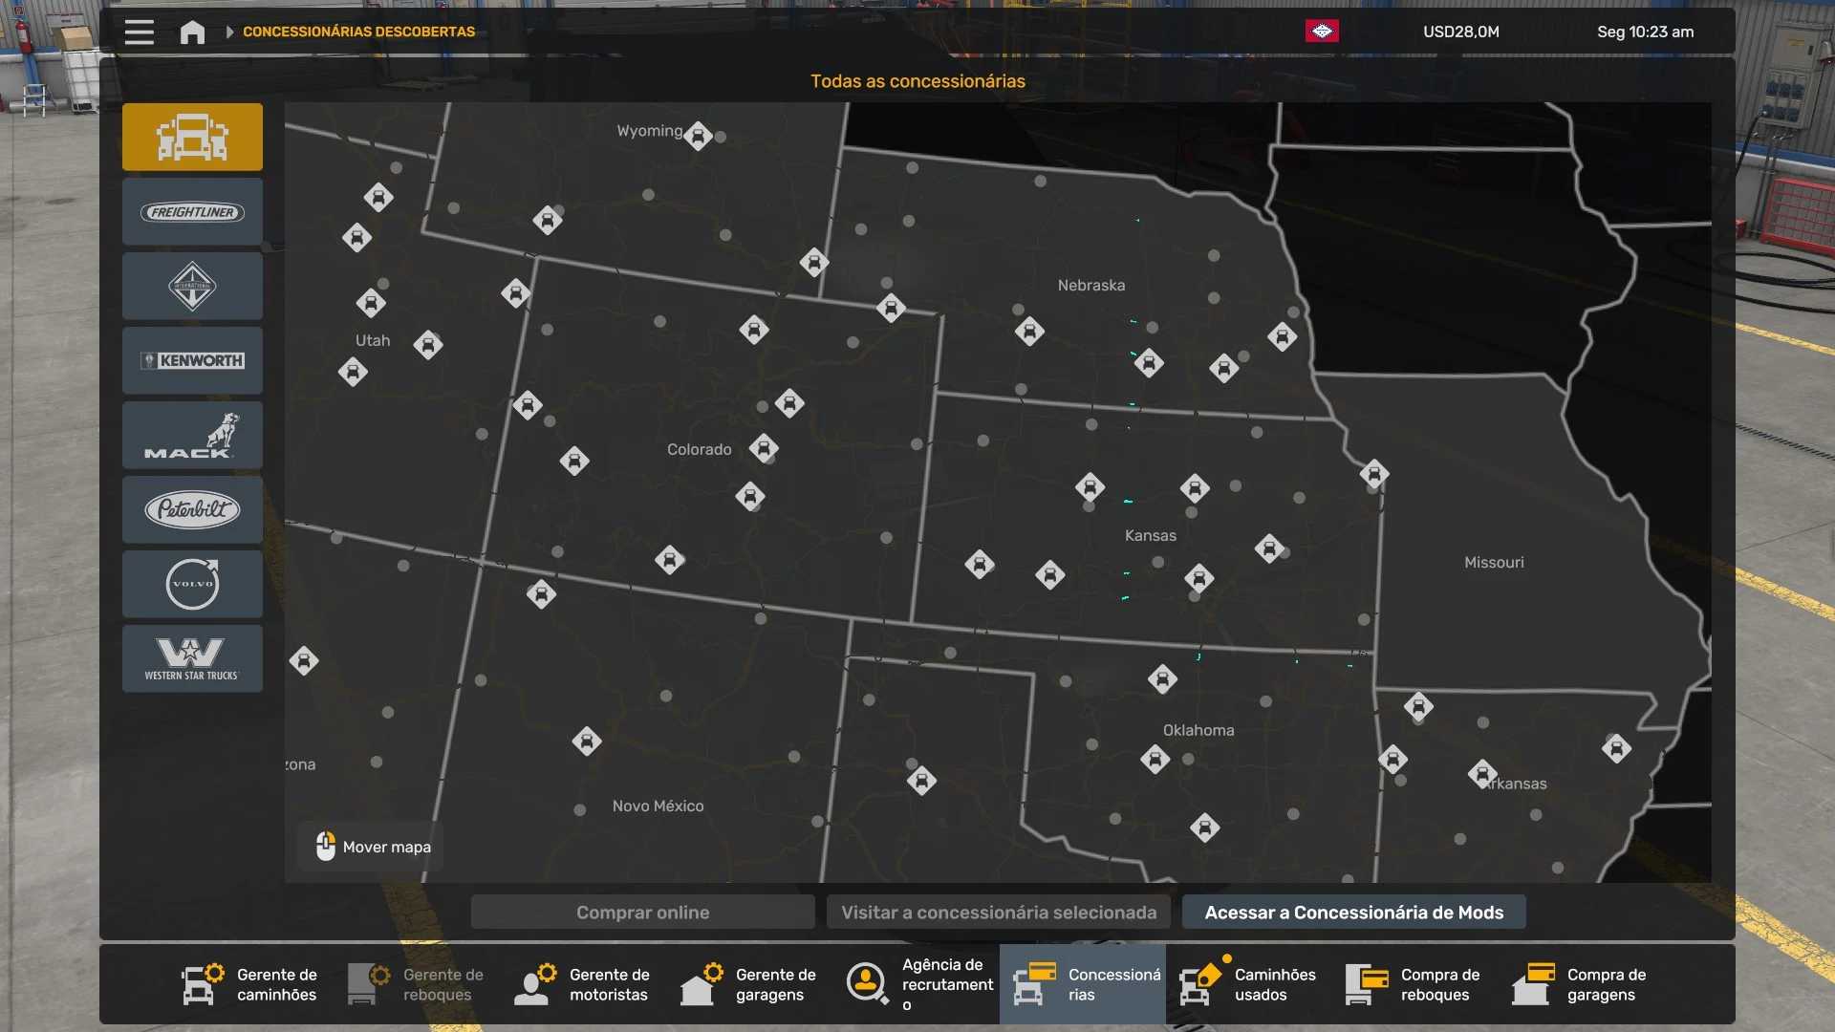Click the Comprar online button
Image resolution: width=1835 pixels, height=1032 pixels.
pyautogui.click(x=642, y=912)
